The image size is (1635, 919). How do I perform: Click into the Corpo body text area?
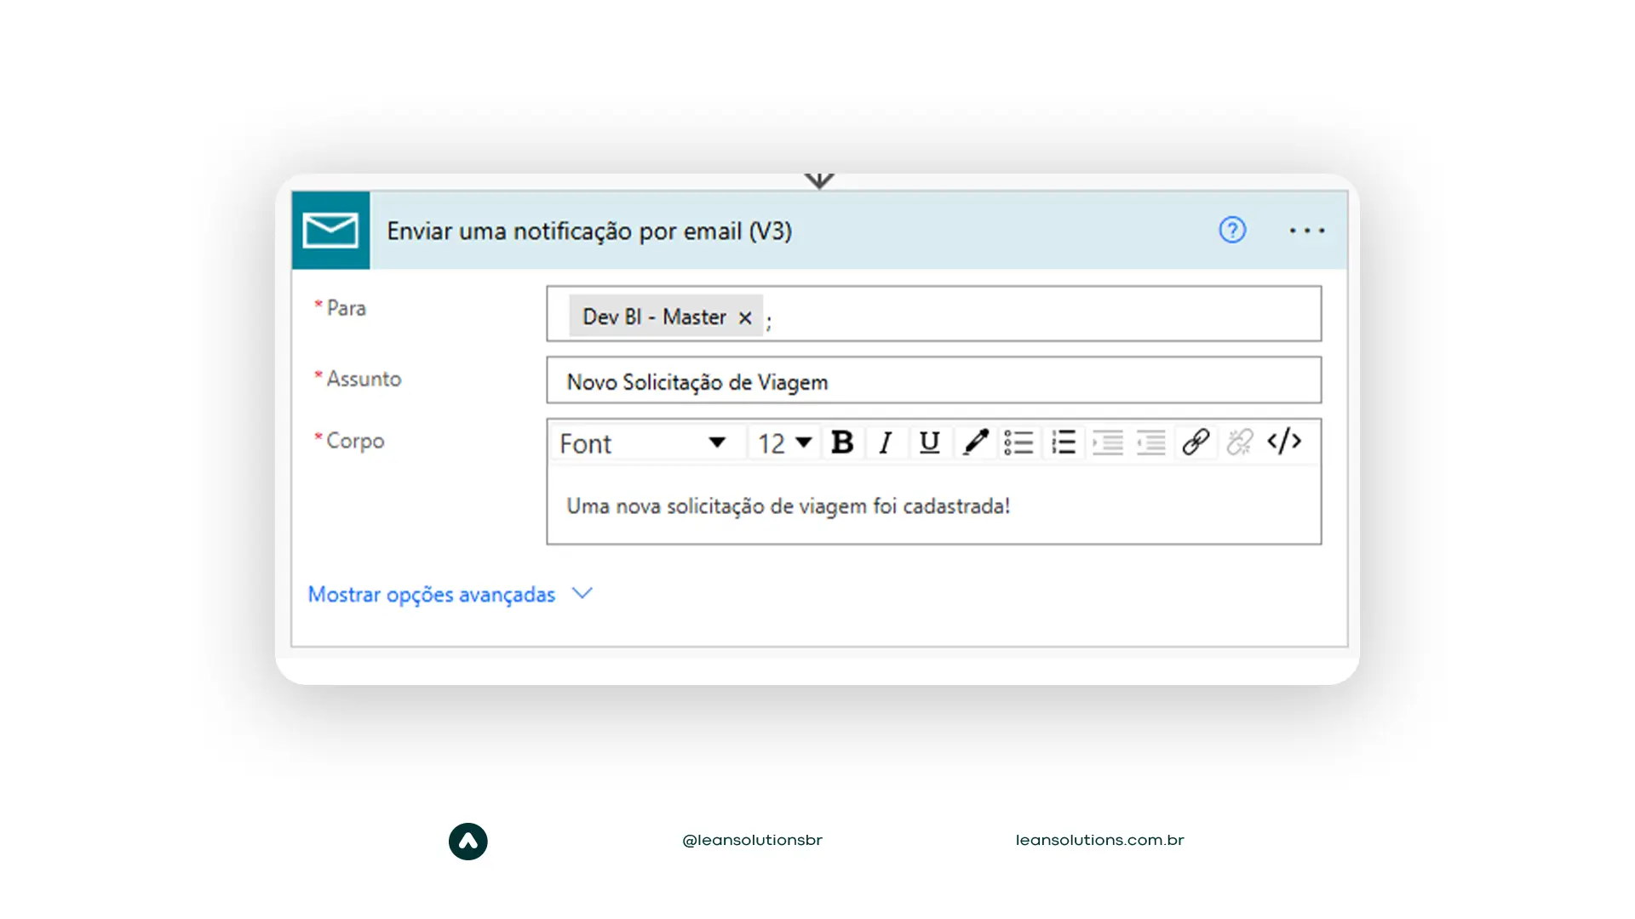coord(934,505)
